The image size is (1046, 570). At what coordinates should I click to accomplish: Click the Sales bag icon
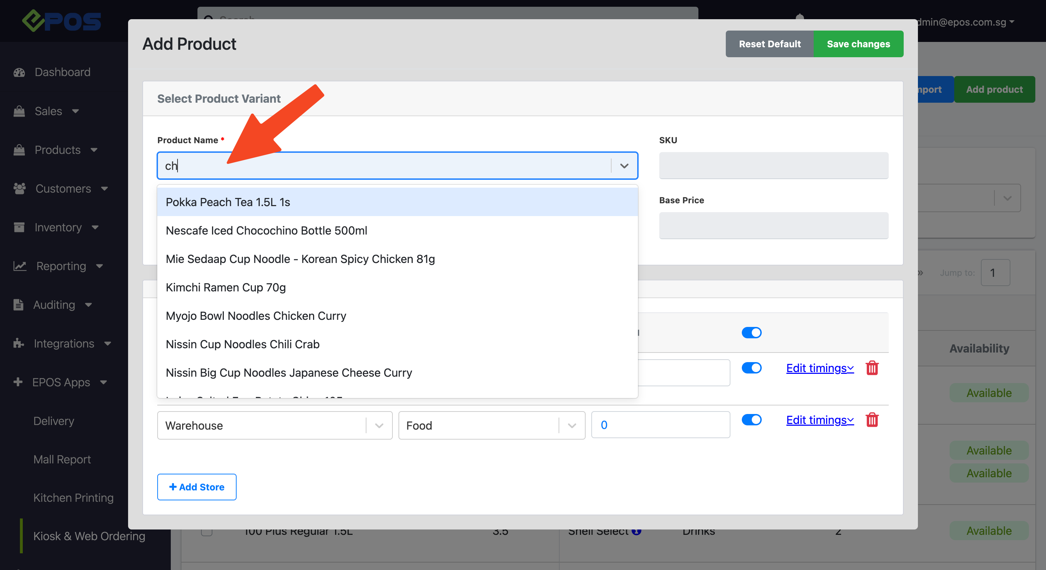pyautogui.click(x=19, y=111)
